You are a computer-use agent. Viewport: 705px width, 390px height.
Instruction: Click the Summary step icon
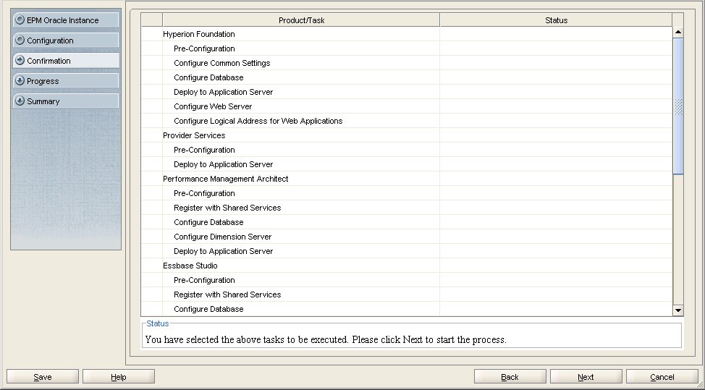20,101
